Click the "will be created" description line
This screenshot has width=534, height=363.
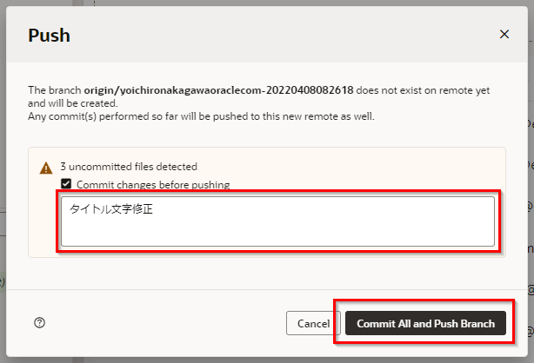click(73, 102)
